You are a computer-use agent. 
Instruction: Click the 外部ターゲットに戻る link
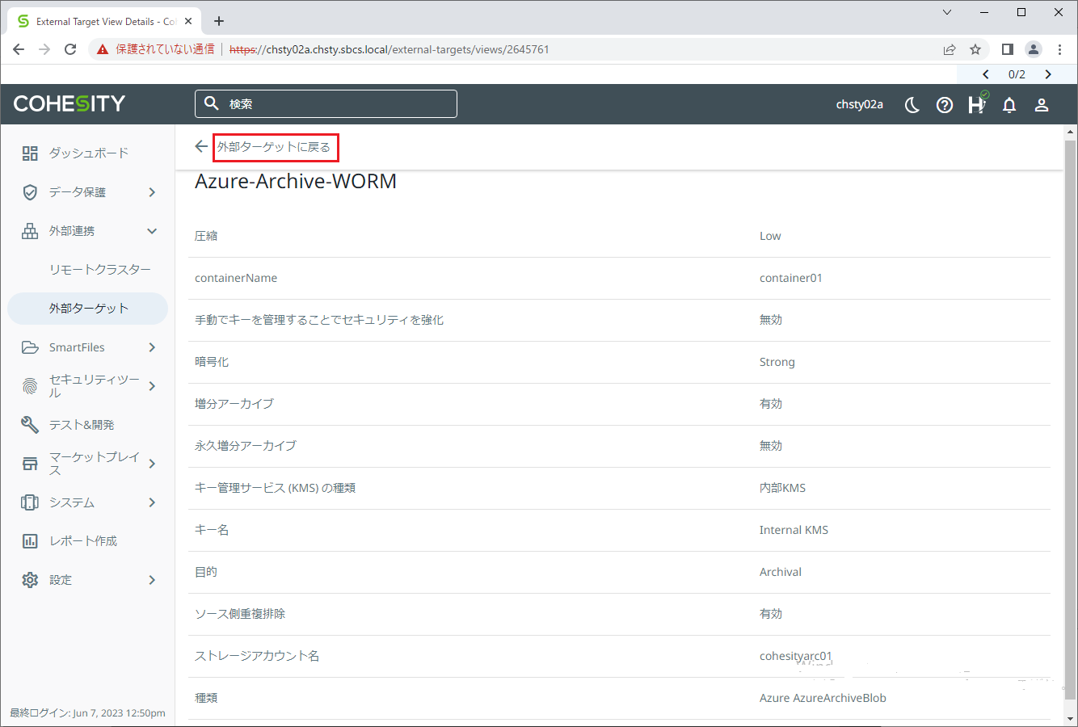tap(274, 147)
